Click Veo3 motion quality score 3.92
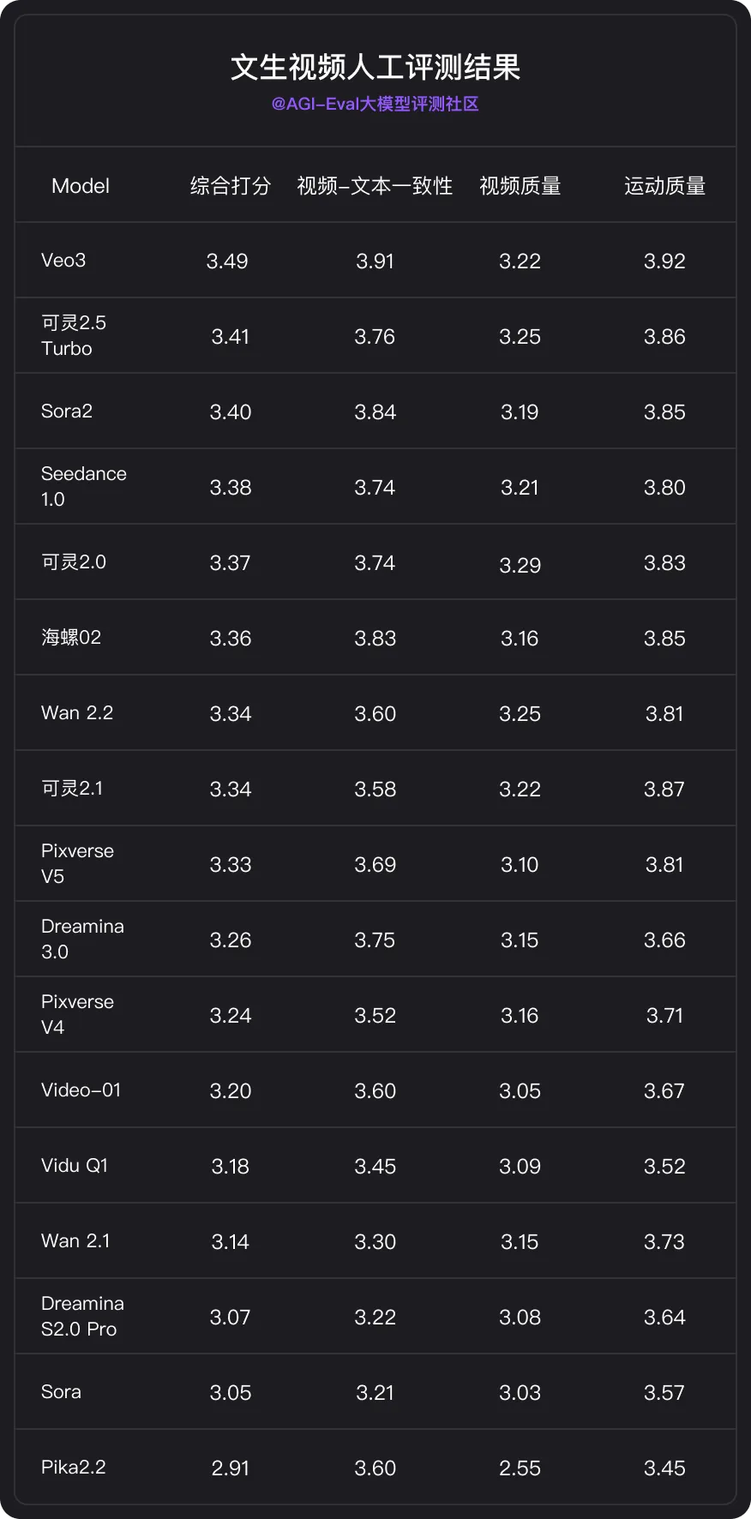 pyautogui.click(x=665, y=261)
